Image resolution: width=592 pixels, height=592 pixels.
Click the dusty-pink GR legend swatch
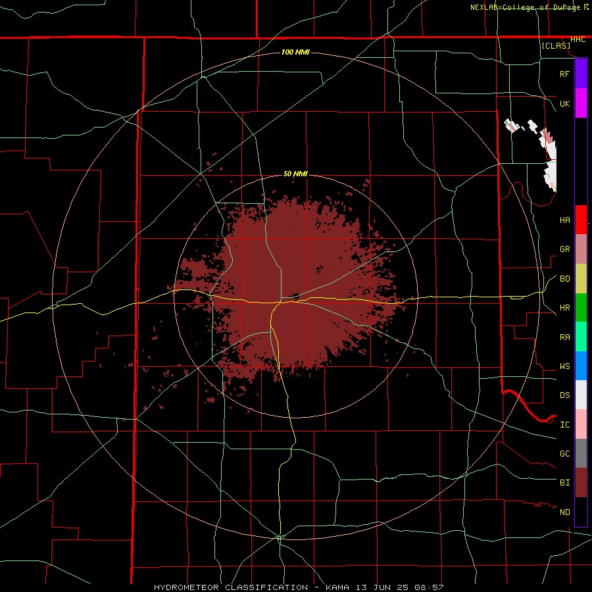click(581, 249)
